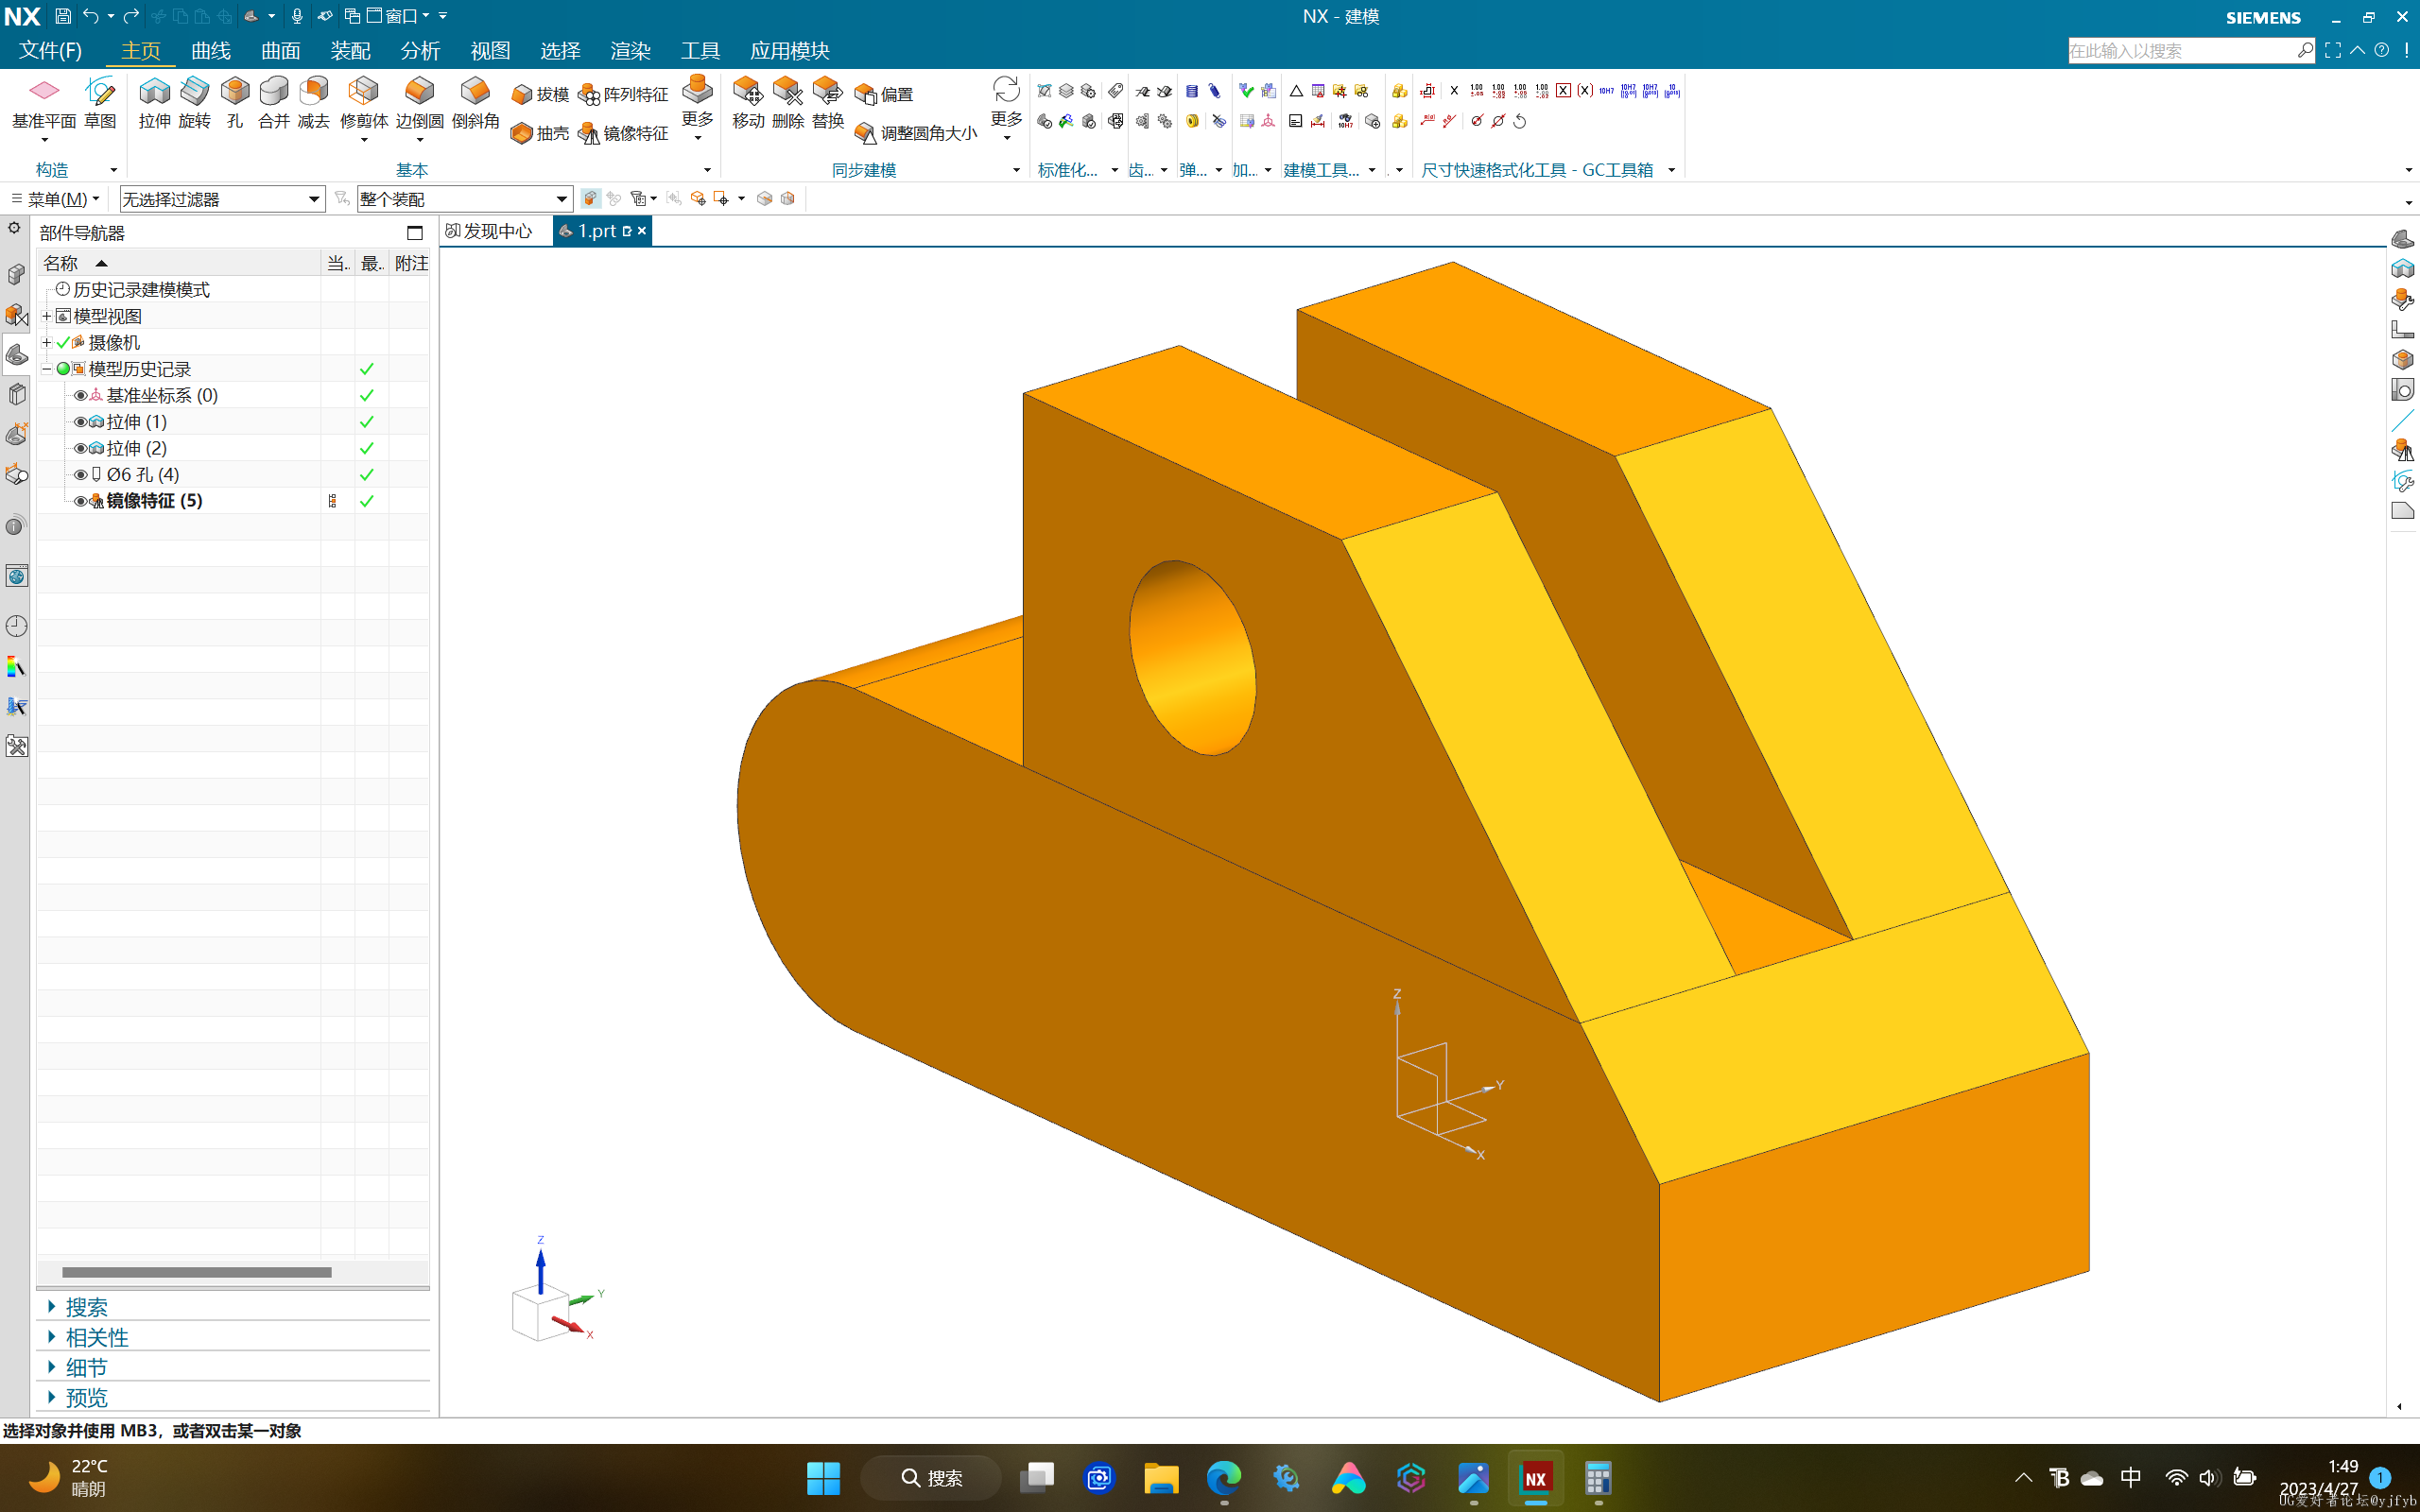Toggle visibility eye of 拉伸 (2)
Viewport: 2420px width, 1512px height.
(x=81, y=448)
